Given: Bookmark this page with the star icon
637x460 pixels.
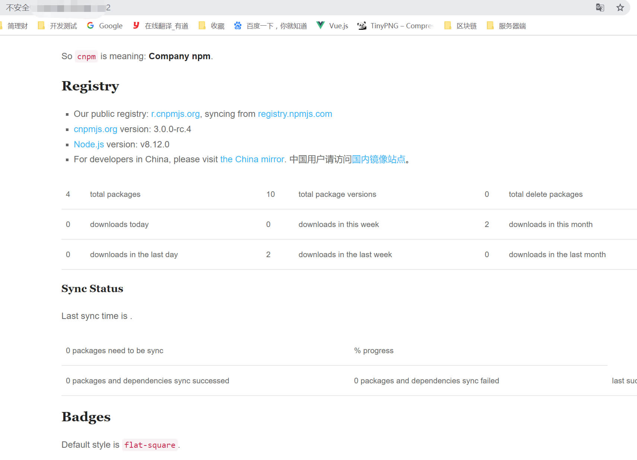Looking at the screenshot, I should pyautogui.click(x=620, y=7).
